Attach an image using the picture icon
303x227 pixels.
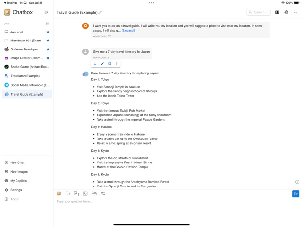coord(85,194)
